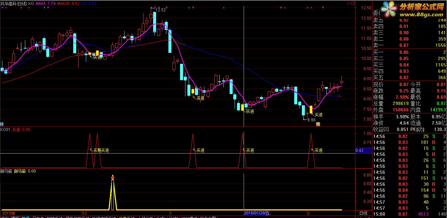The image size is (447, 218).
Task: Click the 御马箭 indicator name label
Action: tap(6, 171)
